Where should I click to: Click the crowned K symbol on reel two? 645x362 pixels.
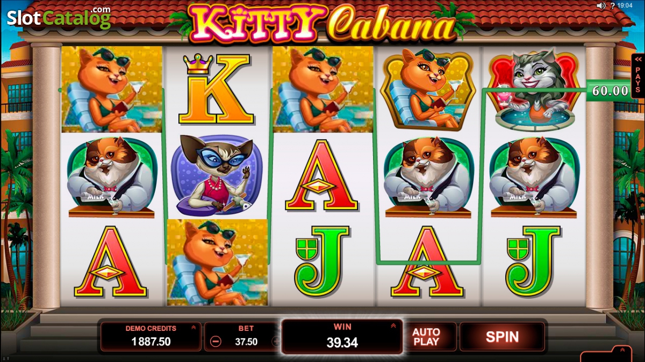pyautogui.click(x=216, y=89)
